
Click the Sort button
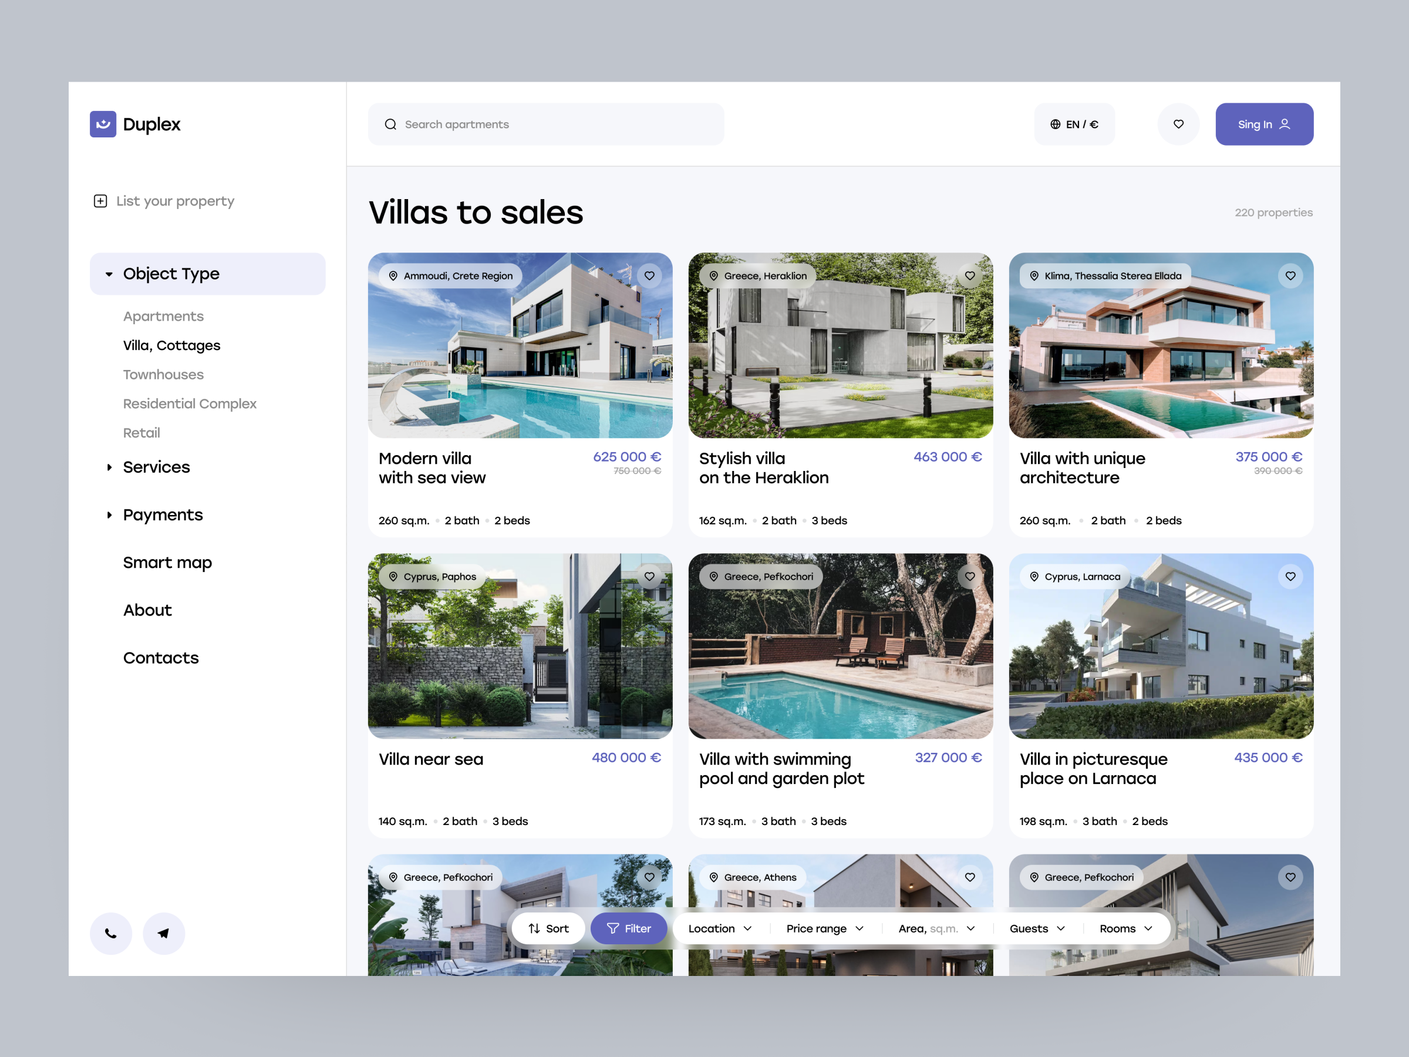click(x=548, y=928)
